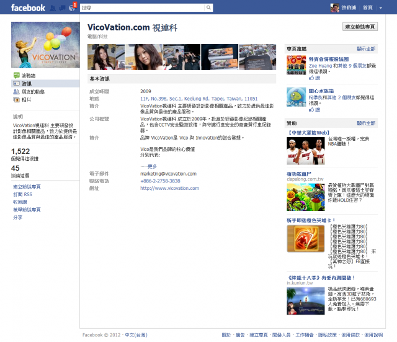Open 許伯誠 profile name link

coord(349,8)
